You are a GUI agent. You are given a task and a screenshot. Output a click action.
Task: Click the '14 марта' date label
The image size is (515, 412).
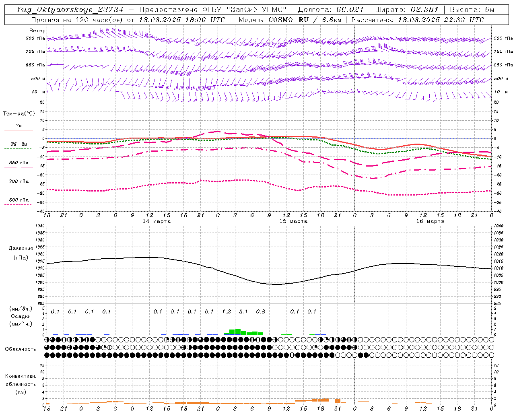click(x=157, y=221)
